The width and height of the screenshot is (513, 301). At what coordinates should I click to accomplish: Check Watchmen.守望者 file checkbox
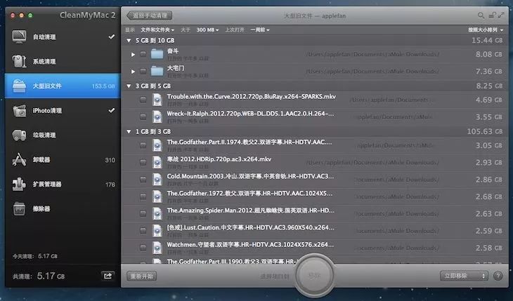143,248
